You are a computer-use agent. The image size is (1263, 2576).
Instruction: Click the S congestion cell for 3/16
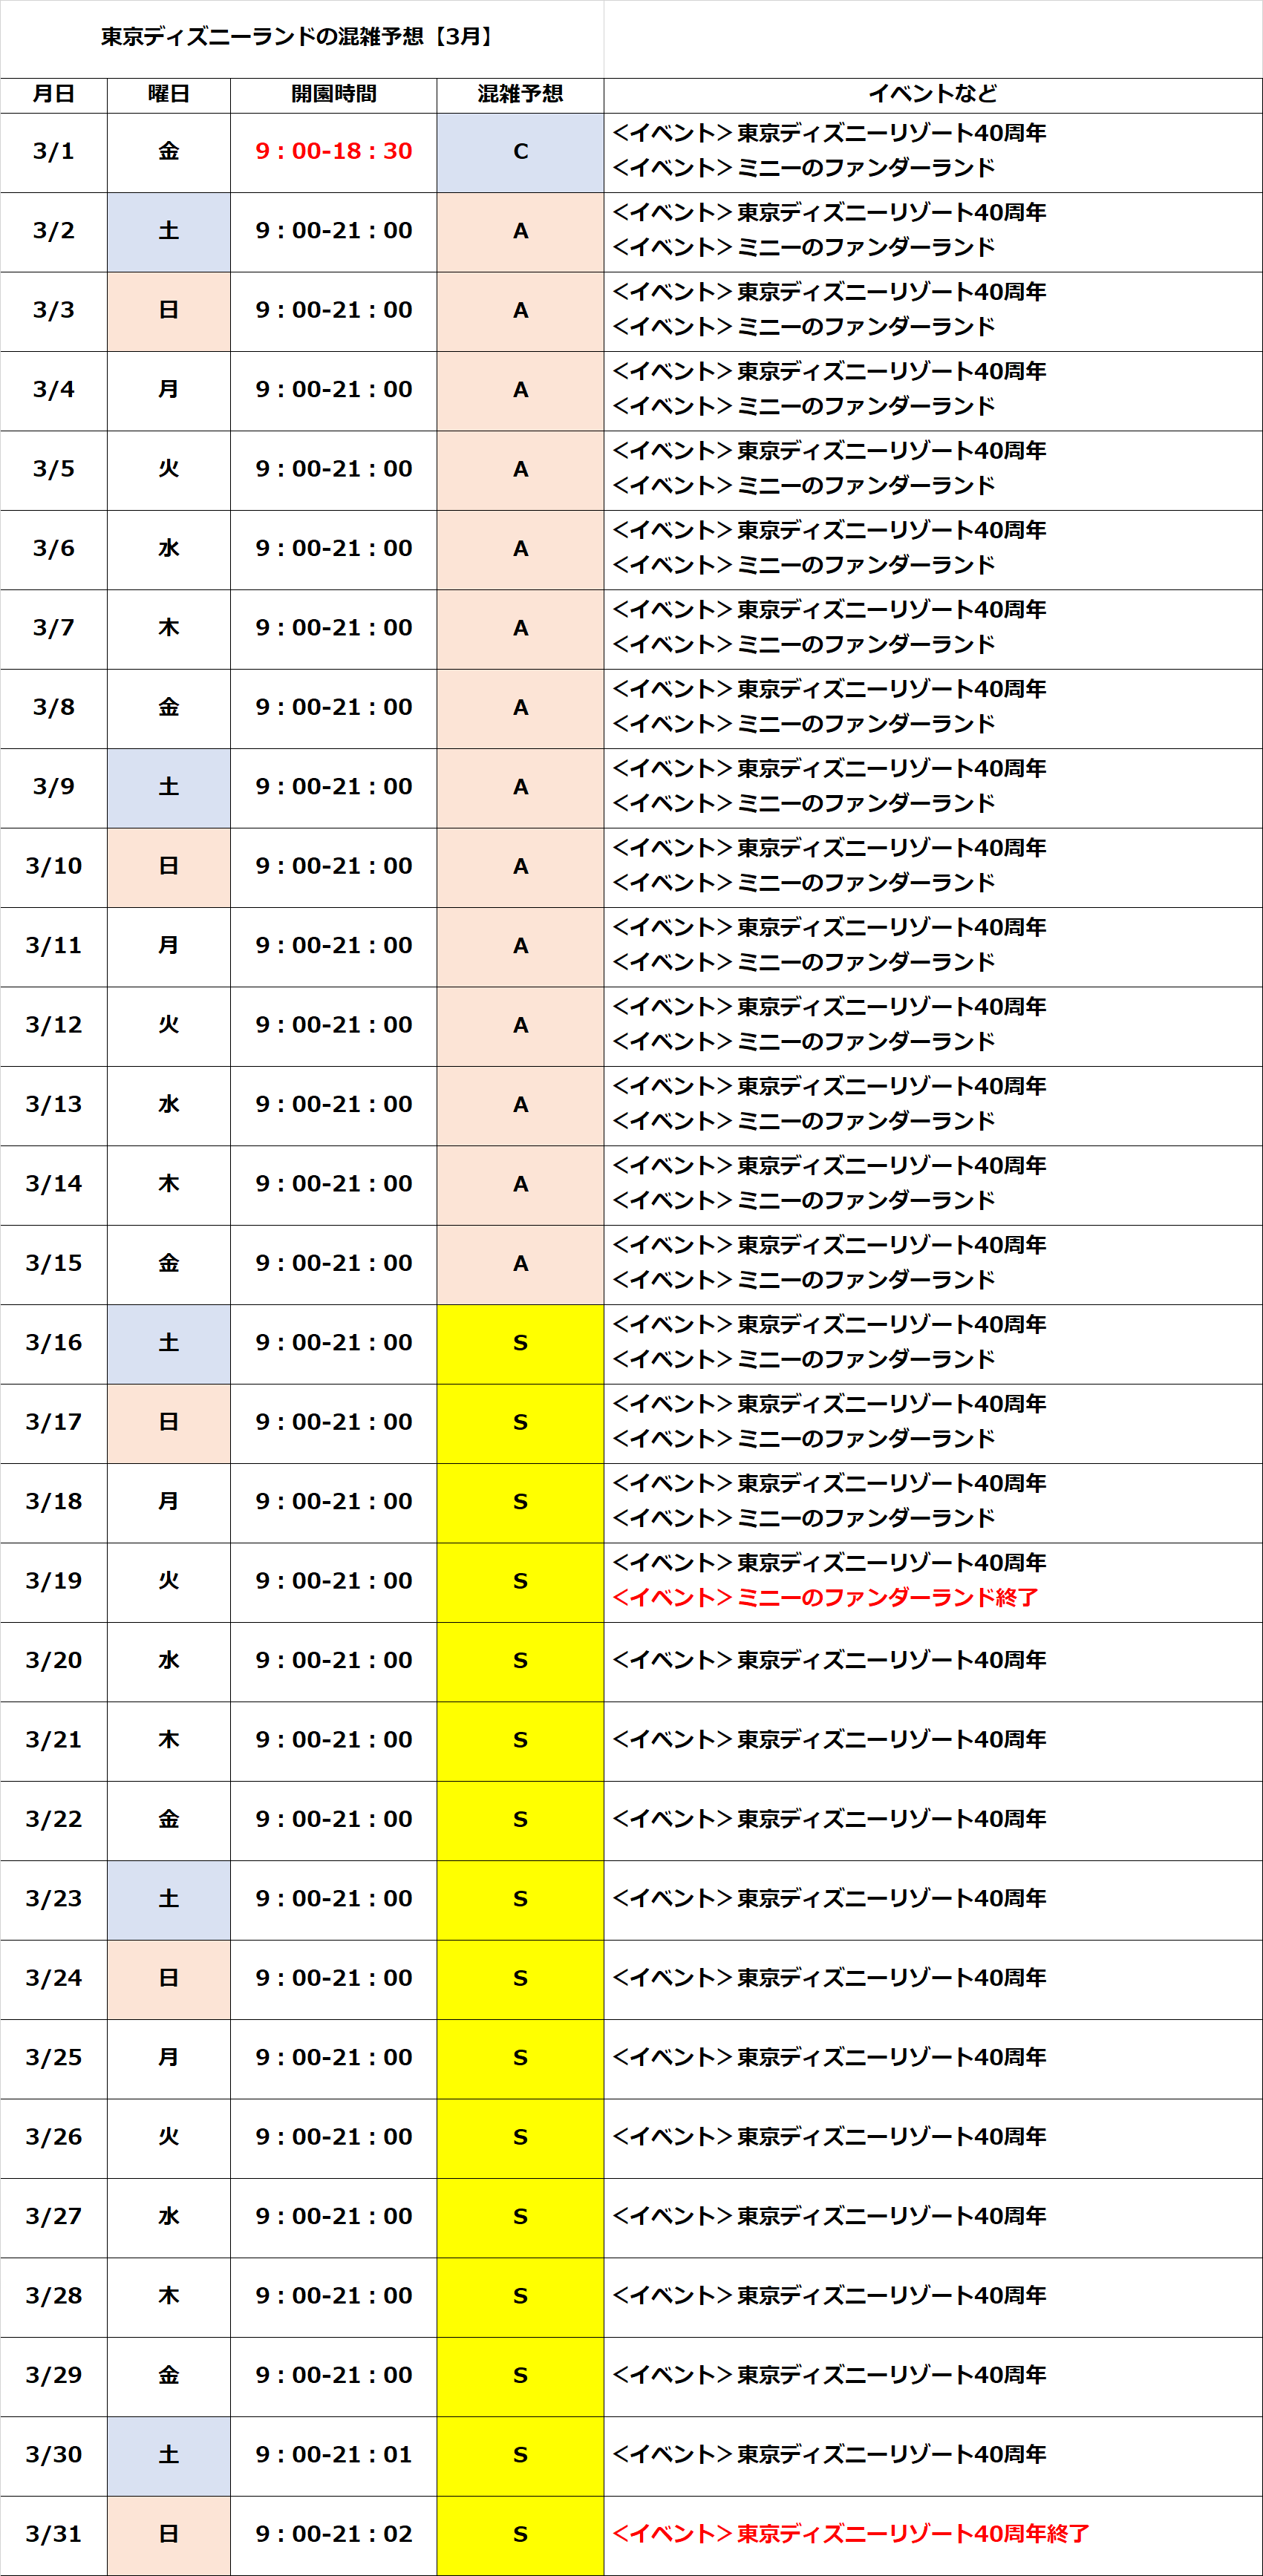[520, 1344]
